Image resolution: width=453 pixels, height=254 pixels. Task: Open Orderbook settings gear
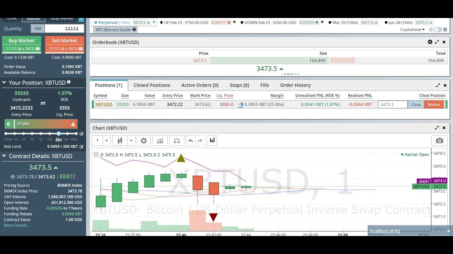(430, 42)
